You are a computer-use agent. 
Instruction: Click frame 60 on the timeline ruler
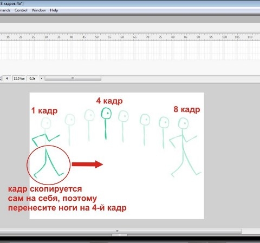click(122, 37)
